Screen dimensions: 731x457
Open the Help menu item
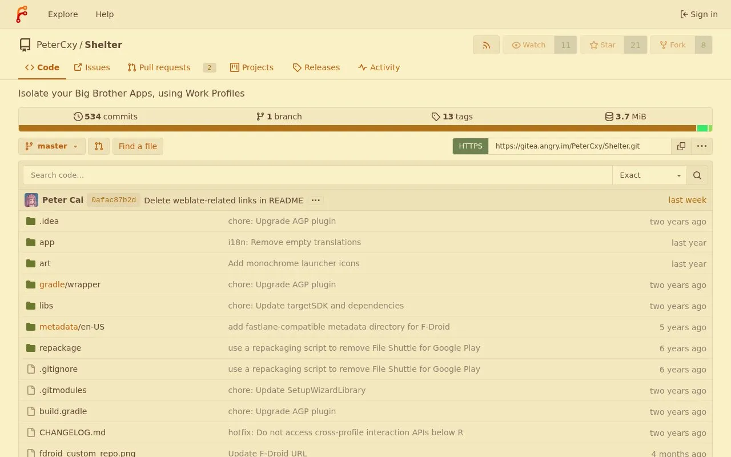pyautogui.click(x=105, y=14)
